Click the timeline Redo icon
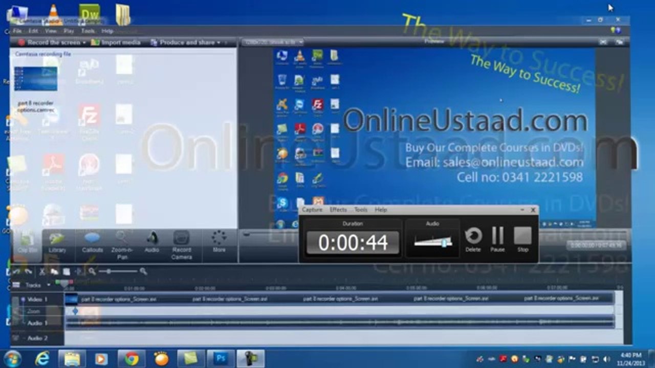 coord(29,272)
